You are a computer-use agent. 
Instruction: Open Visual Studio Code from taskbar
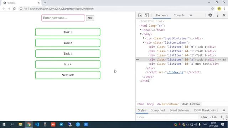point(37,124)
